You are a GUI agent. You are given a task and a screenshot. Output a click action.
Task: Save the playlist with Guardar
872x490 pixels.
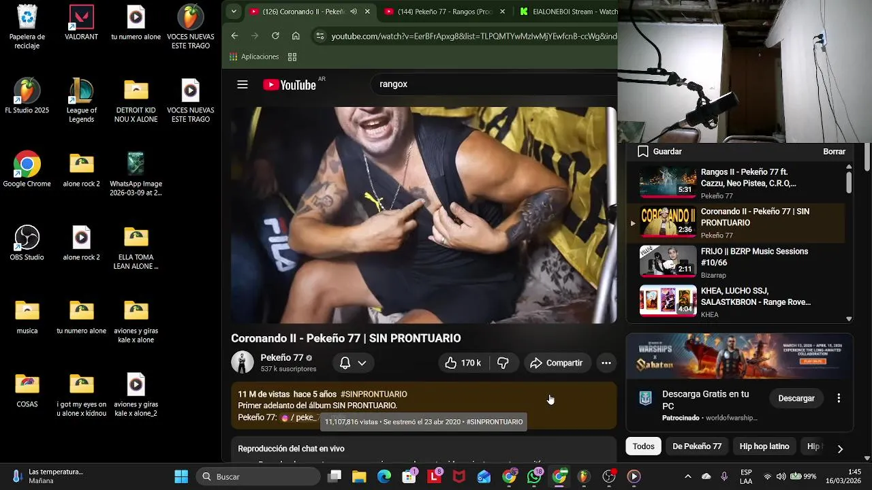pos(659,152)
